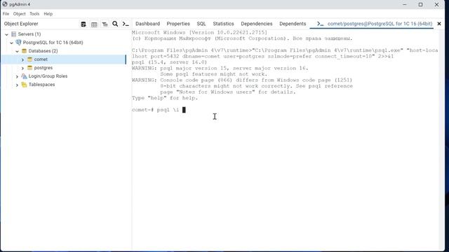Collapse the PostgreSQL for 1C 16 node

[x=11, y=43]
